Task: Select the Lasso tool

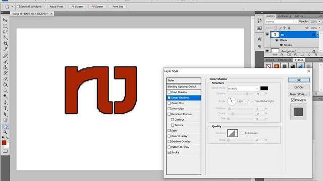Action: [5, 32]
